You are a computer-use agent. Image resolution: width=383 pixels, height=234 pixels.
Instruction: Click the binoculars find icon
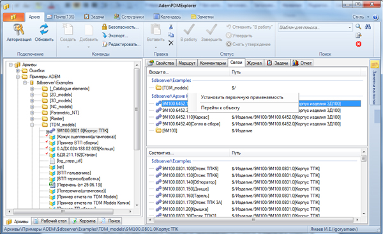click(368, 27)
